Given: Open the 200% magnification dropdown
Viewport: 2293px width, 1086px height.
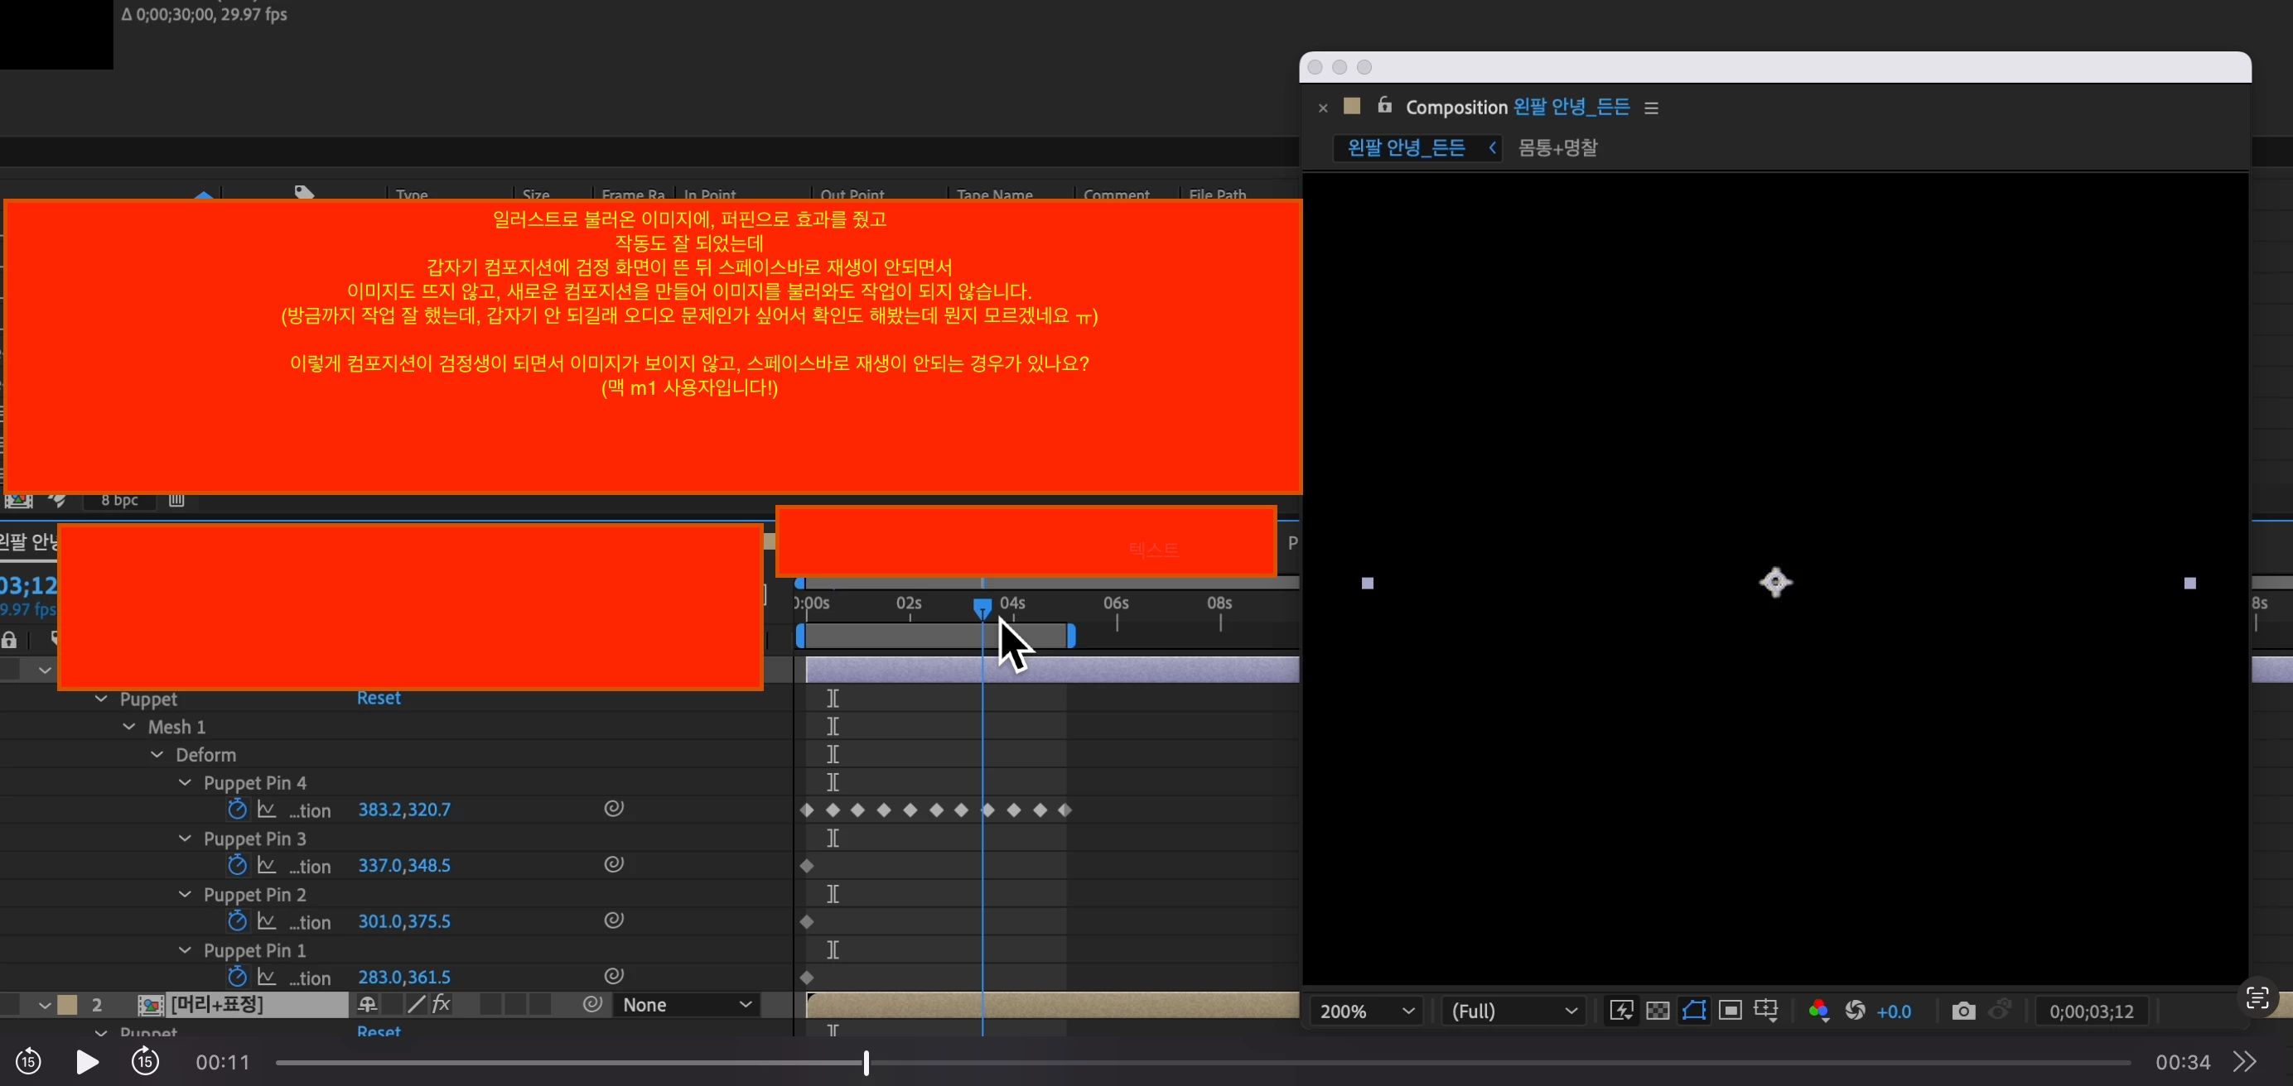Looking at the screenshot, I should click(1365, 1012).
